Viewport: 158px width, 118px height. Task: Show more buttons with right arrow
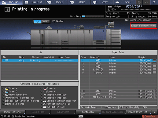point(155,112)
